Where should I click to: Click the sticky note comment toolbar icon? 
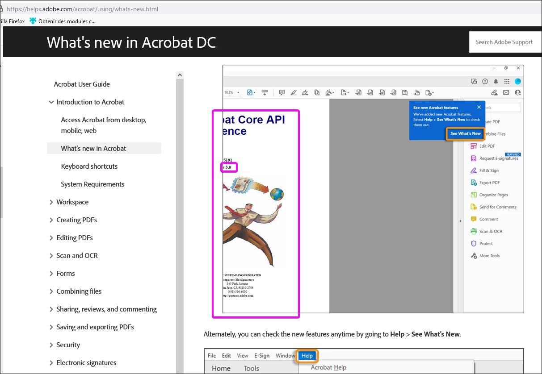pos(282,92)
